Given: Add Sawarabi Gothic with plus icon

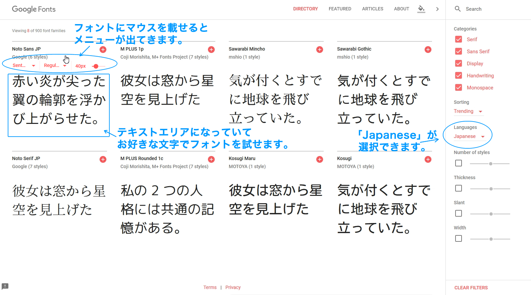Looking at the screenshot, I should [x=428, y=50].
